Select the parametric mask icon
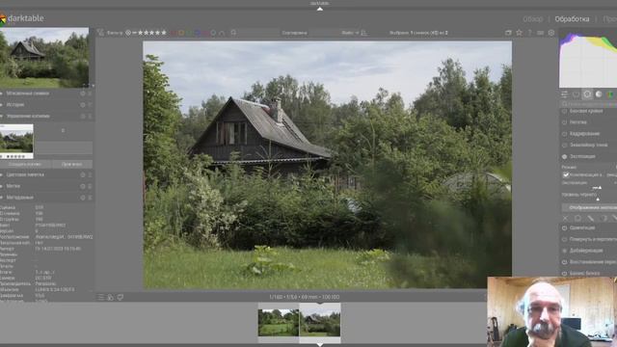 604,218
